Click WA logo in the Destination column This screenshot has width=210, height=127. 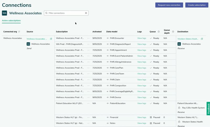179,44
